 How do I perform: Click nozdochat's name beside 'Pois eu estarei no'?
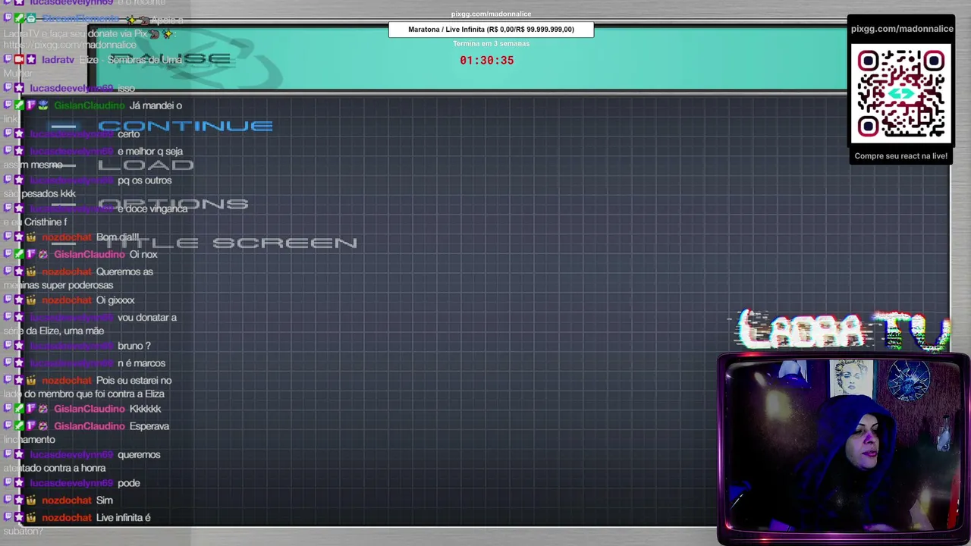(67, 381)
